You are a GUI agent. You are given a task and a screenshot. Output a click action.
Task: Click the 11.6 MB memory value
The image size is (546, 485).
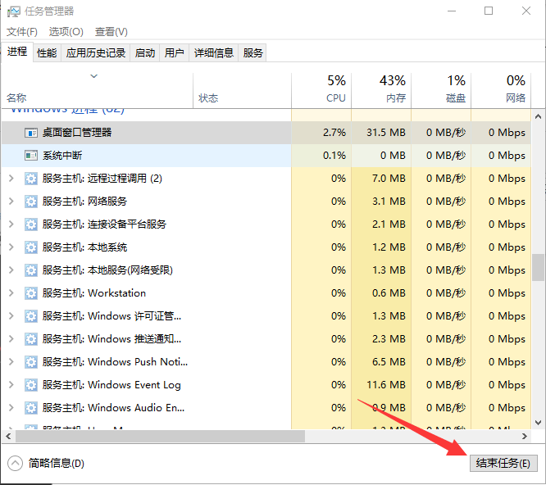point(386,385)
